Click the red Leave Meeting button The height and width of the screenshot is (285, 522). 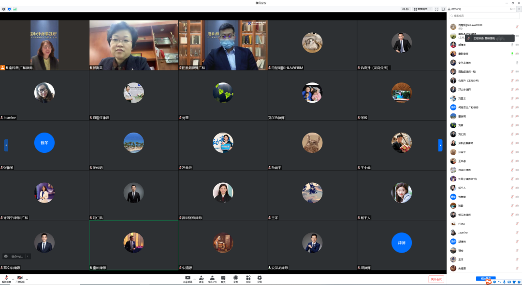[436, 279]
